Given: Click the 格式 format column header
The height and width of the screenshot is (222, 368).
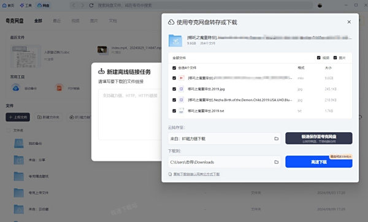Looking at the screenshot, I should pos(301,68).
